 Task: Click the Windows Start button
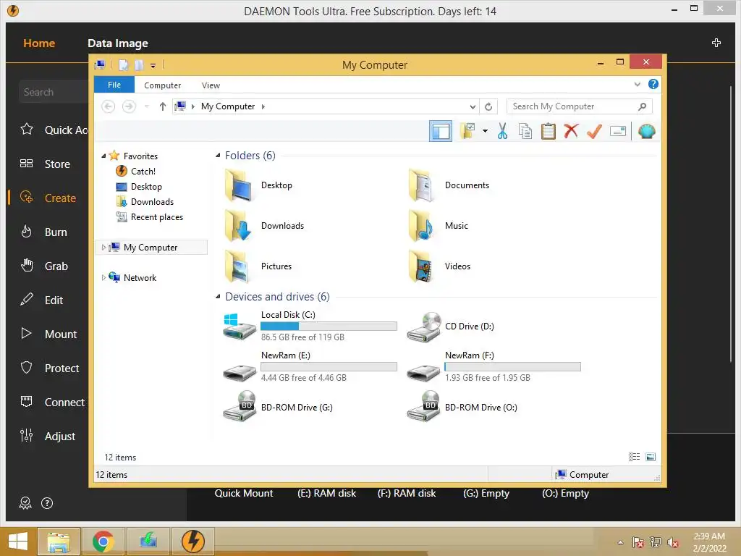tap(17, 542)
